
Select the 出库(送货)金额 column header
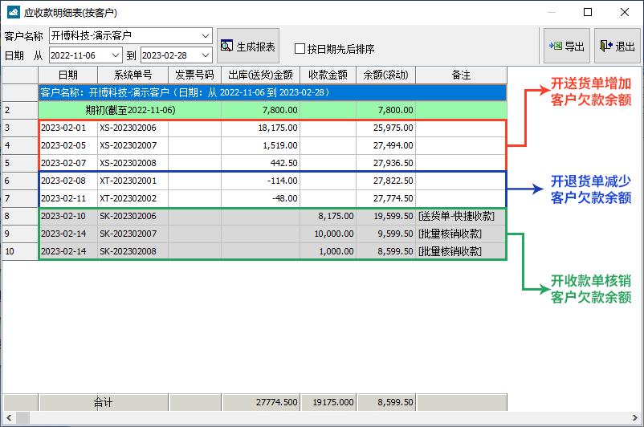point(260,75)
